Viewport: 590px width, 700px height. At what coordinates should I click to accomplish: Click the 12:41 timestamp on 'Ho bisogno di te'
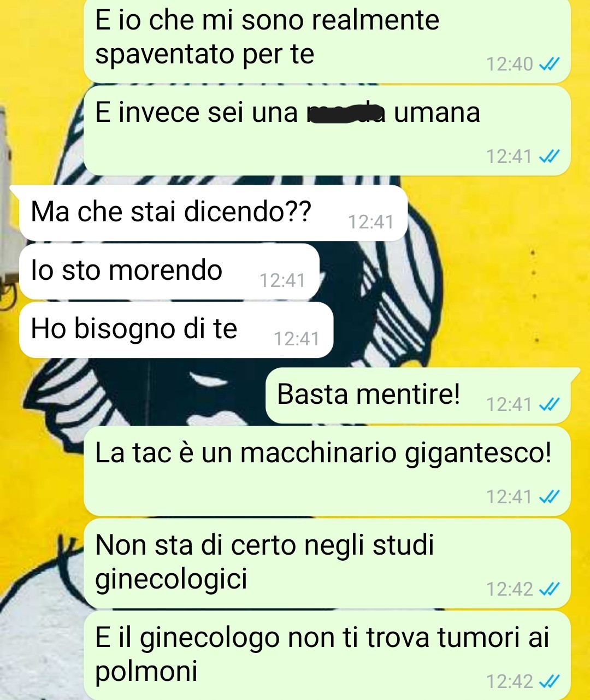coord(296,339)
